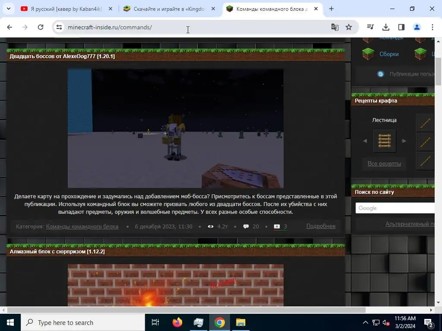
Task: Click the taskbar search box
Action: [x=83, y=322]
